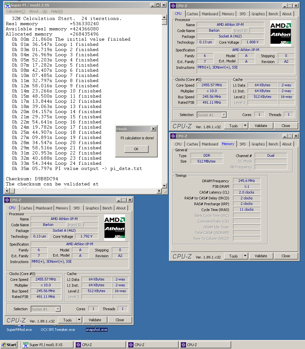Click the Checksum: D9B8DC94 line
Viewport: 305px width, 349px height.
32,179
